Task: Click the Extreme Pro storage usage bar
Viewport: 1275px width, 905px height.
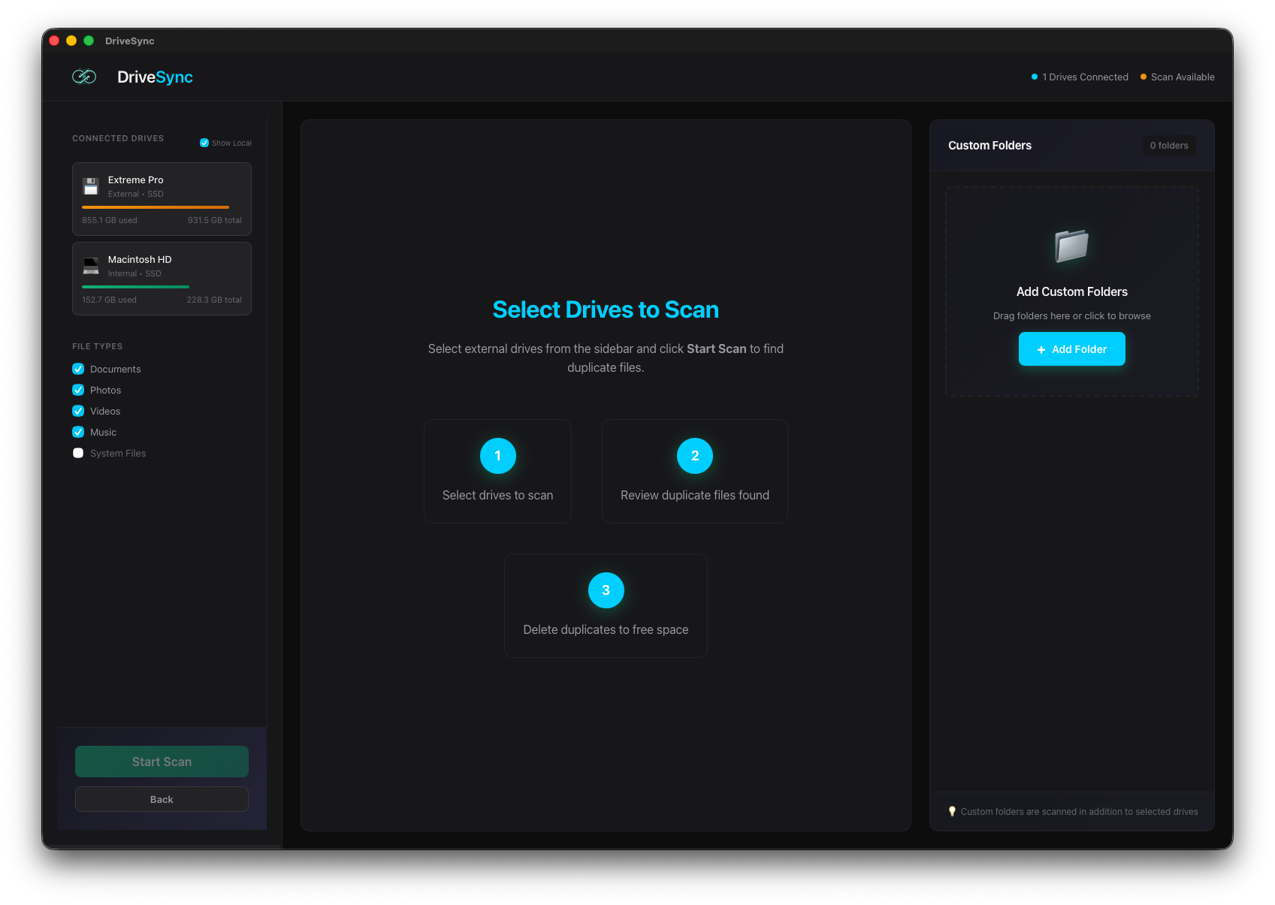Action: 155,207
